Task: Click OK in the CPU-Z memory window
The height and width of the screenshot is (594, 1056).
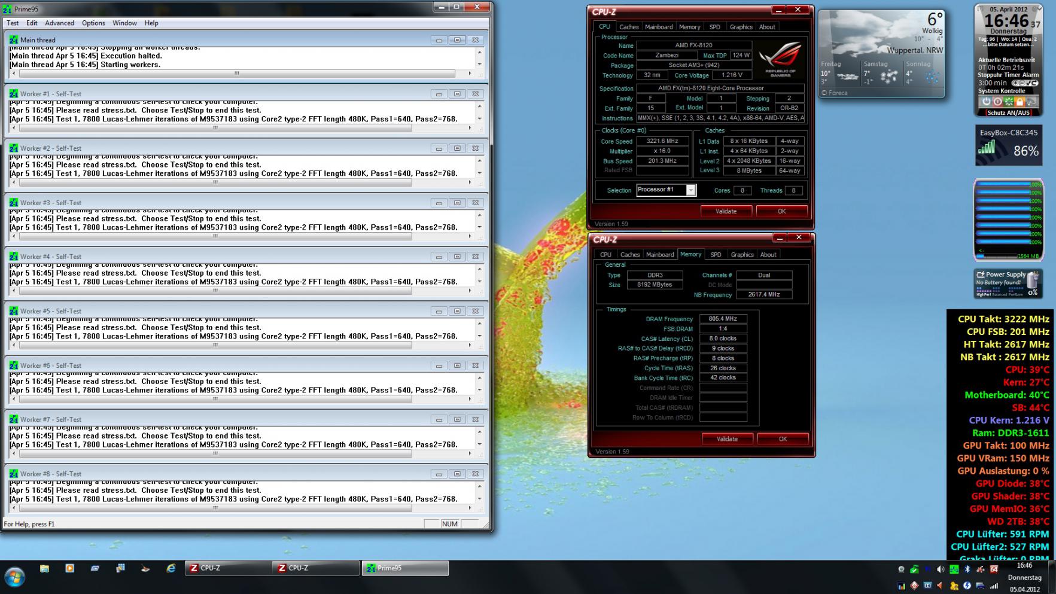Action: pyautogui.click(x=783, y=439)
